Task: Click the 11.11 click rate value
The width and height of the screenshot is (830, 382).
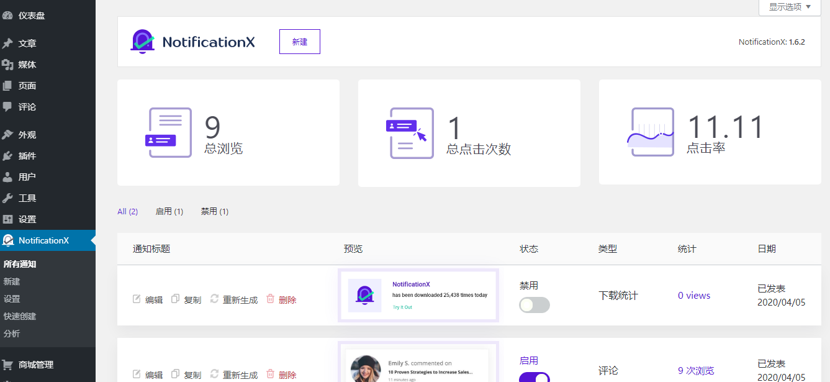Action: [x=726, y=127]
